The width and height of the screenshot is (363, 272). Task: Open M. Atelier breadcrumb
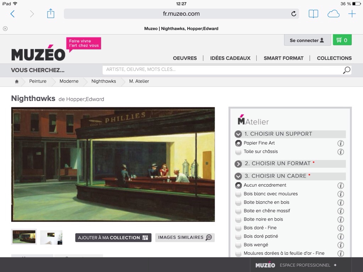pyautogui.click(x=139, y=81)
